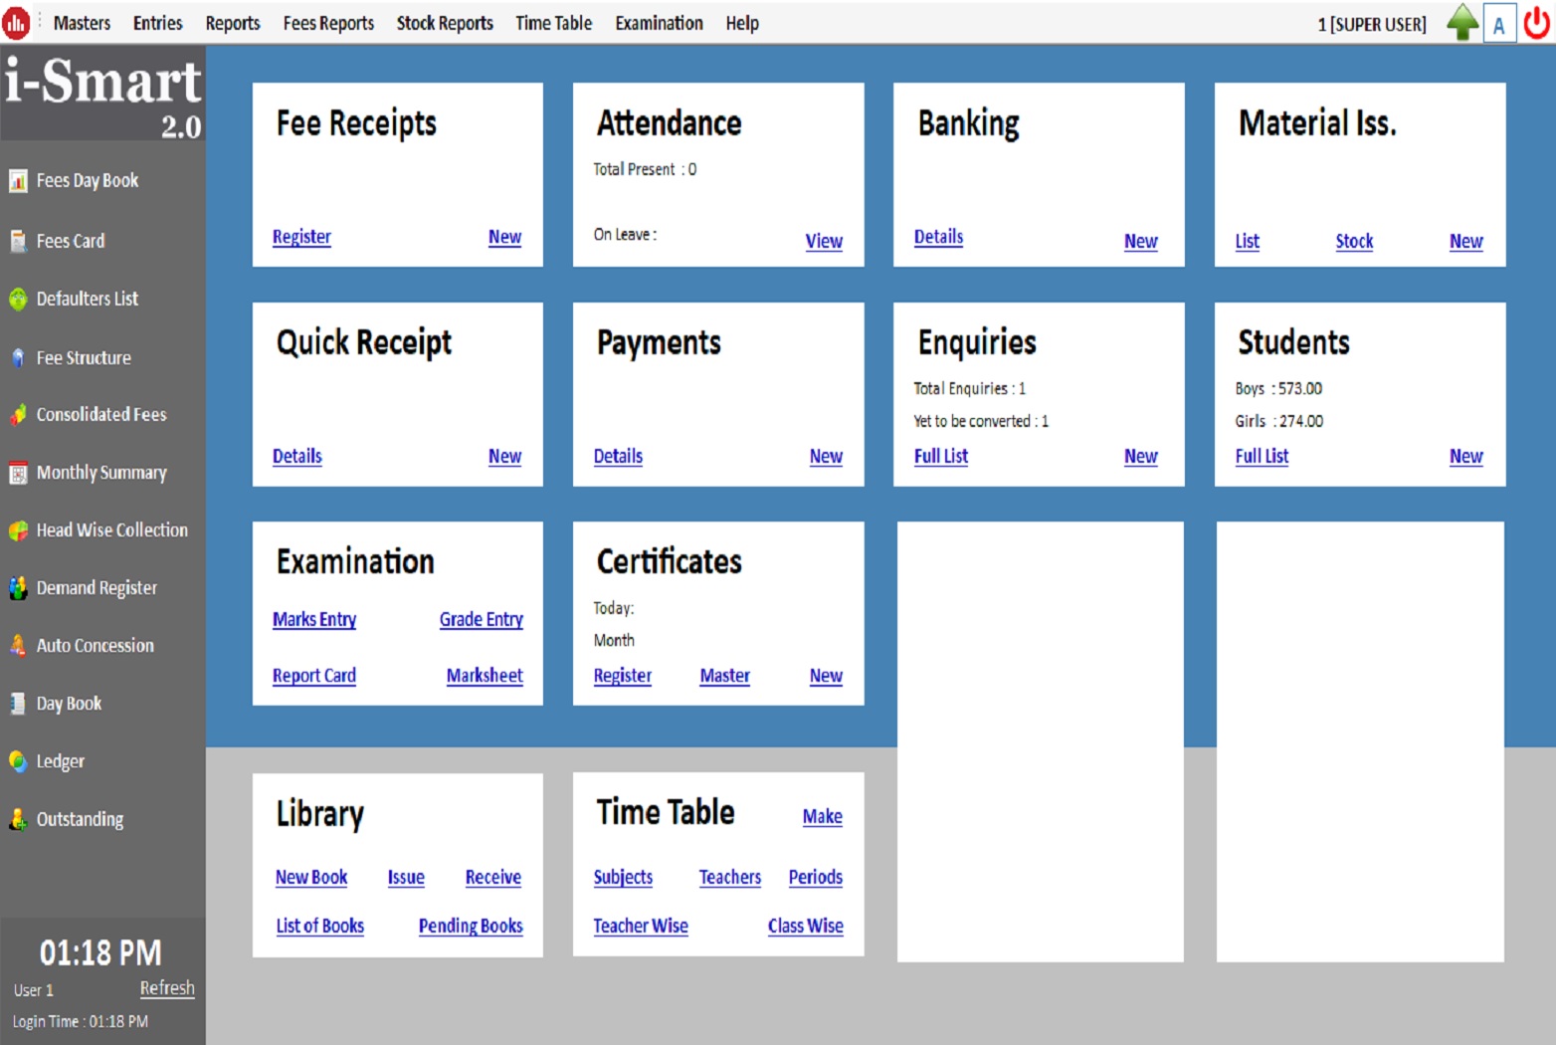
Task: Click the Consolidated Fees sidebar icon
Action: [18, 415]
